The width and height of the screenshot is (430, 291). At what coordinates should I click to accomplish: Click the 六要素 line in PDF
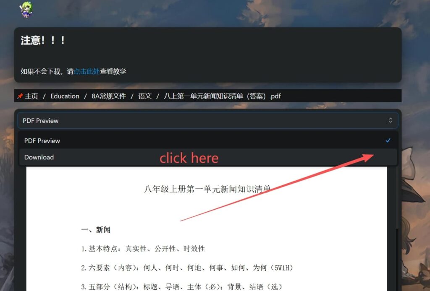click(187, 268)
